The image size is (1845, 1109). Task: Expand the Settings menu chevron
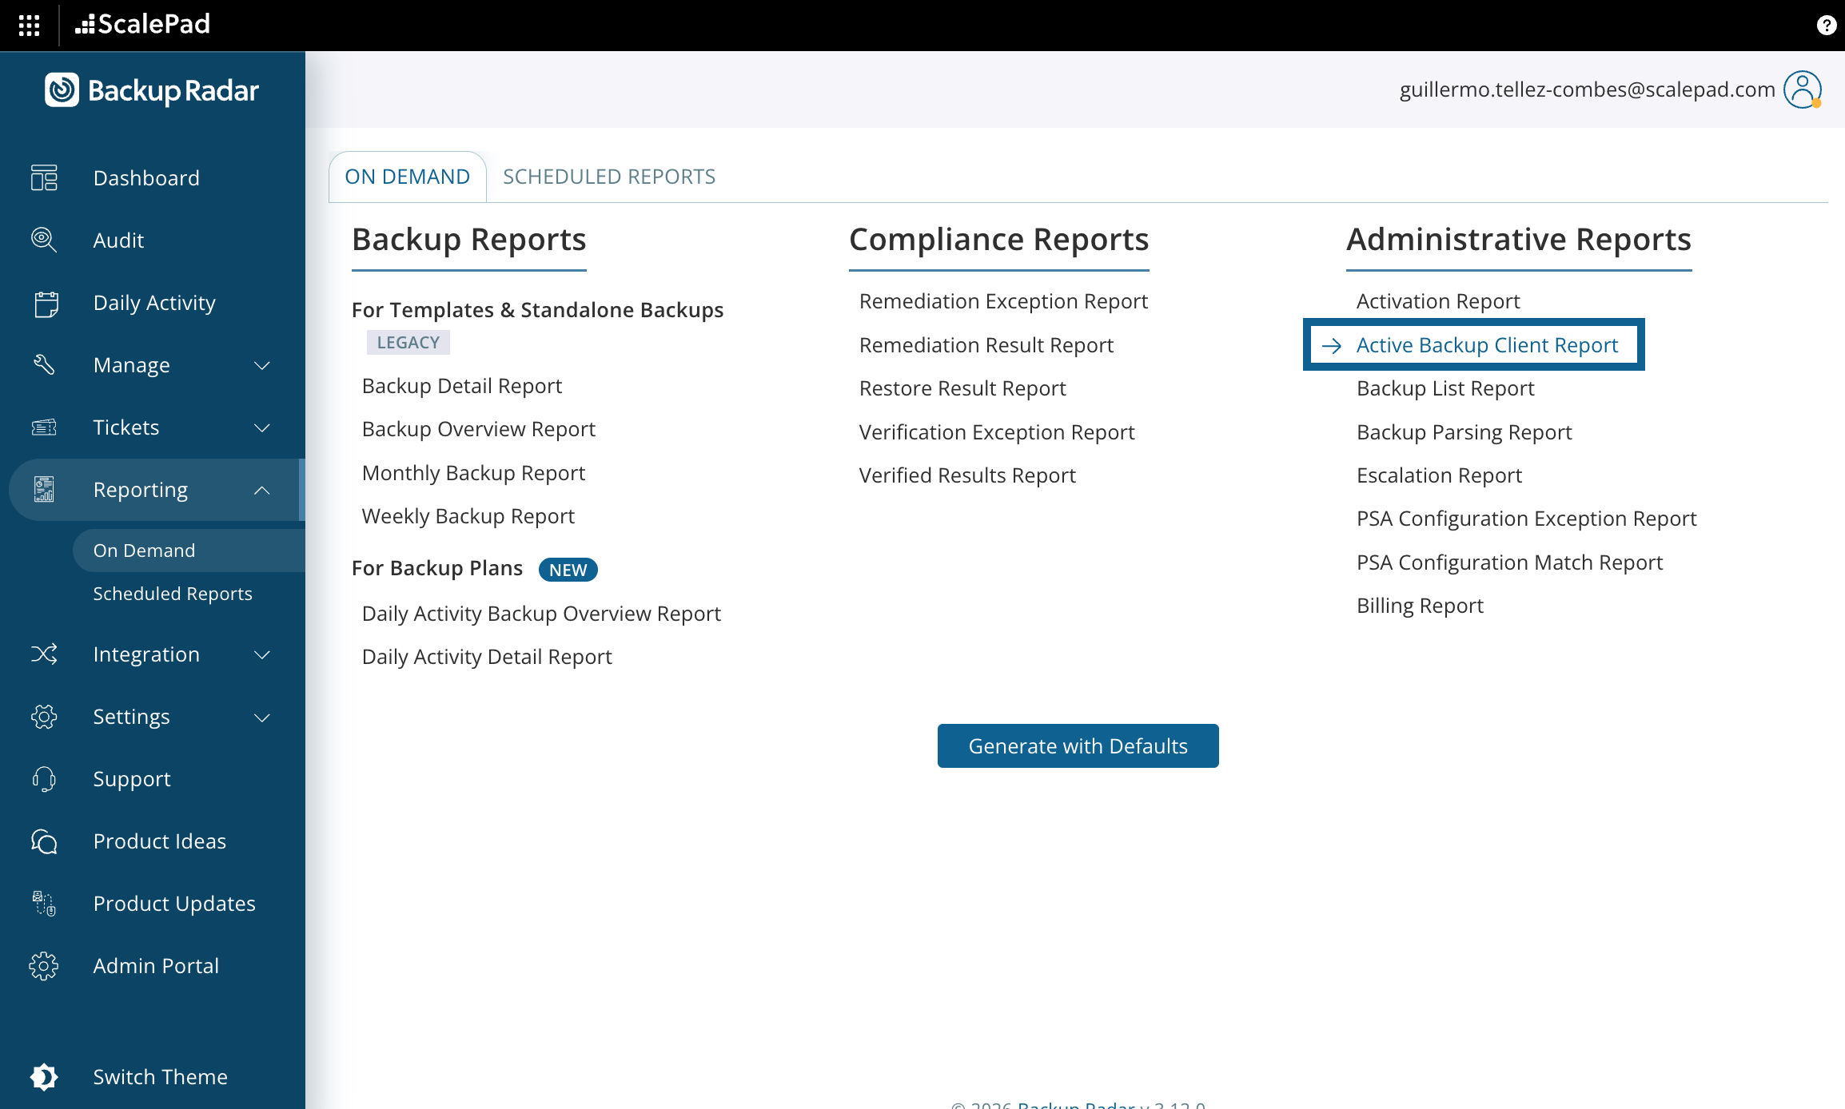click(262, 717)
